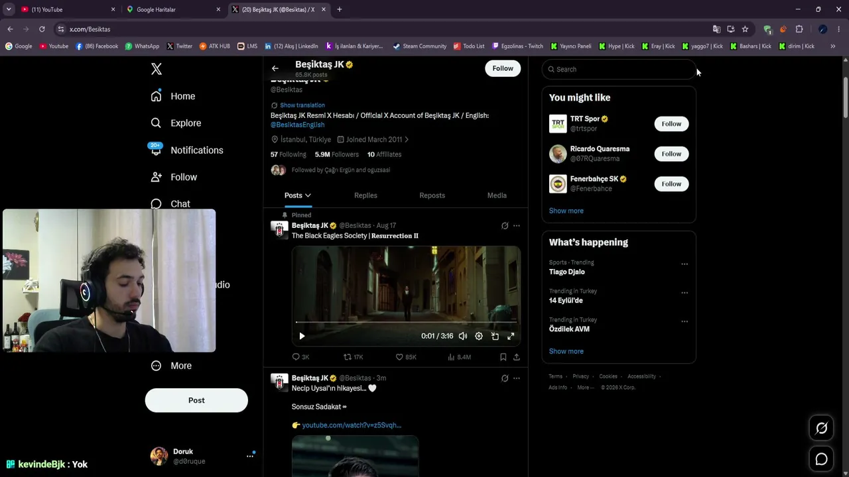Open the youtube.com link in the Necip Uysal post
The width and height of the screenshot is (849, 477).
pos(352,425)
